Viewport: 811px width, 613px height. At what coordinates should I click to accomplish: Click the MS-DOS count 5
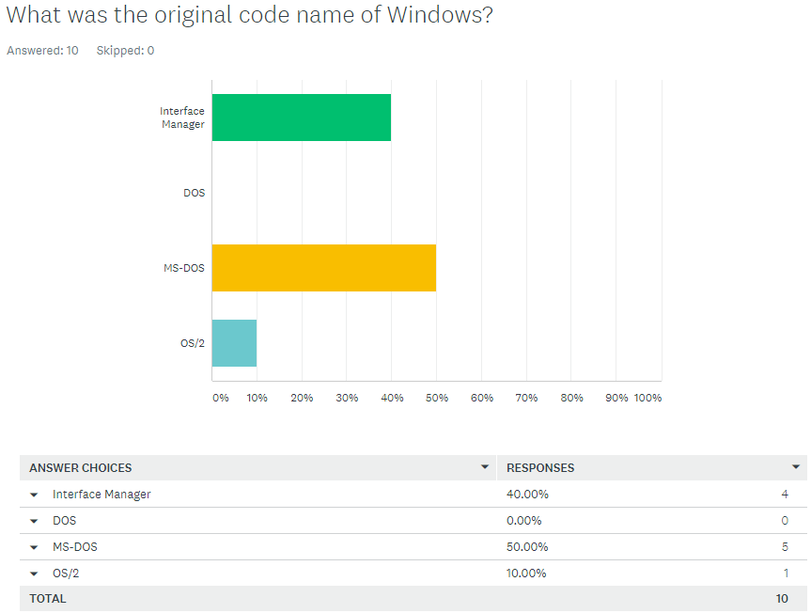point(785,547)
